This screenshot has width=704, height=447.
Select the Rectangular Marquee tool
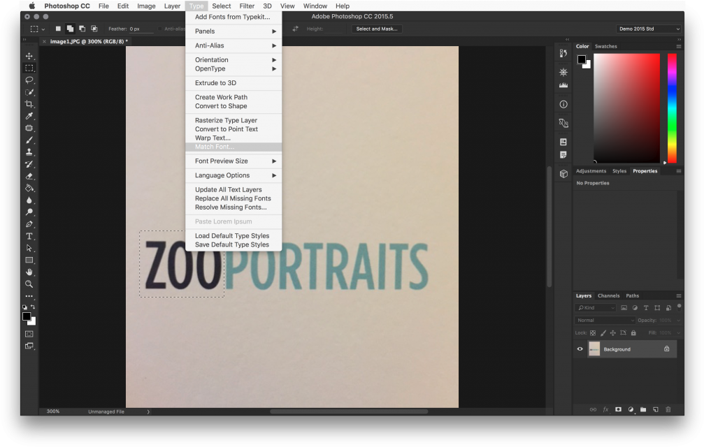pyautogui.click(x=29, y=68)
